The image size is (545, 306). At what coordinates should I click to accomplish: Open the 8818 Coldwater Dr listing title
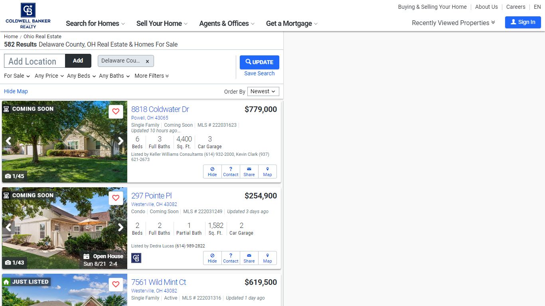(x=160, y=109)
